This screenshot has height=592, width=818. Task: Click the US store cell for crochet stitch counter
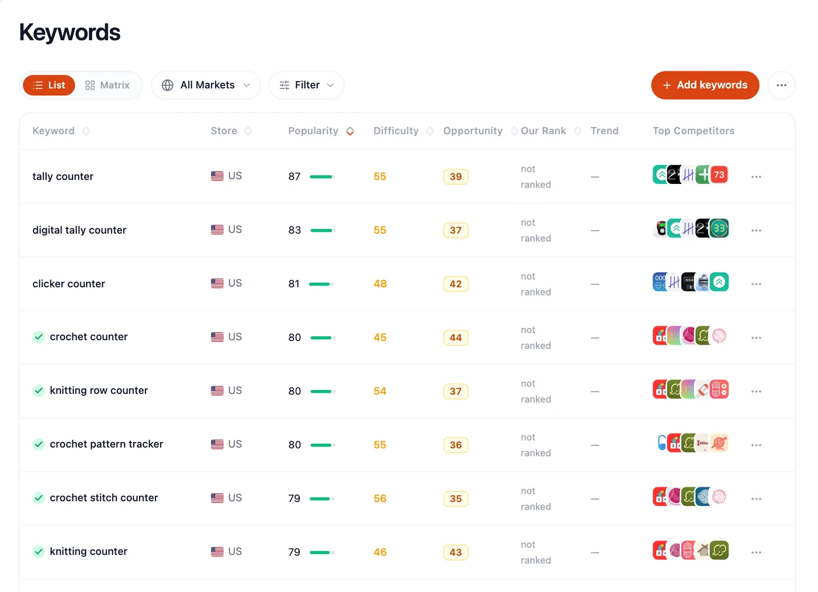227,498
